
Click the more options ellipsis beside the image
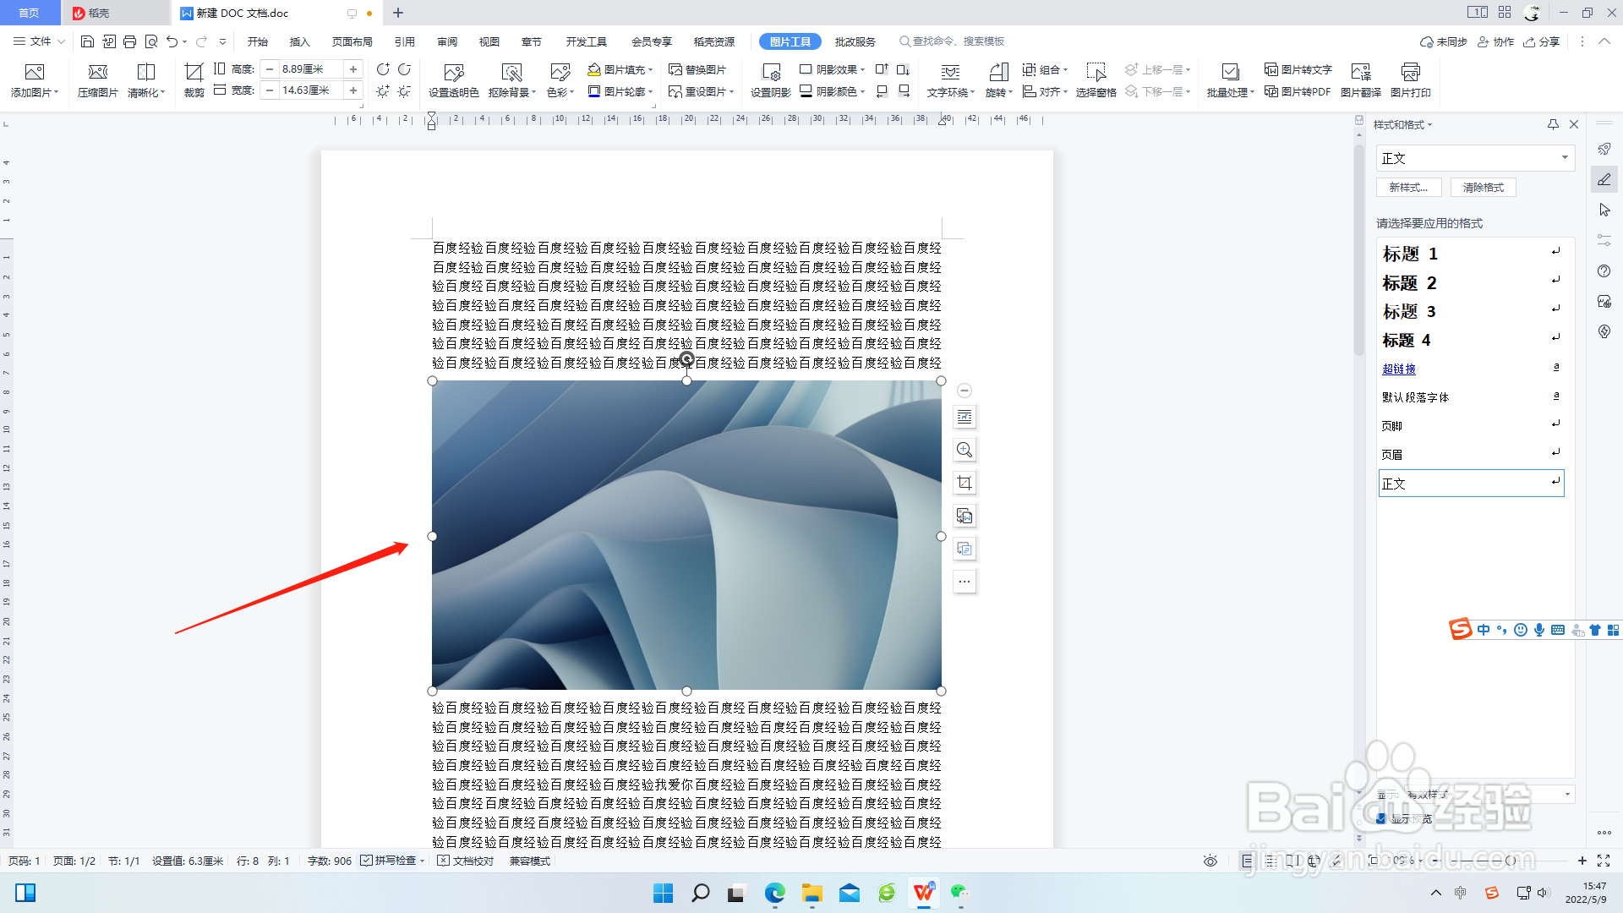965,582
